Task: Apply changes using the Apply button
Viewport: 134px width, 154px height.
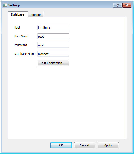Action: 108,145
